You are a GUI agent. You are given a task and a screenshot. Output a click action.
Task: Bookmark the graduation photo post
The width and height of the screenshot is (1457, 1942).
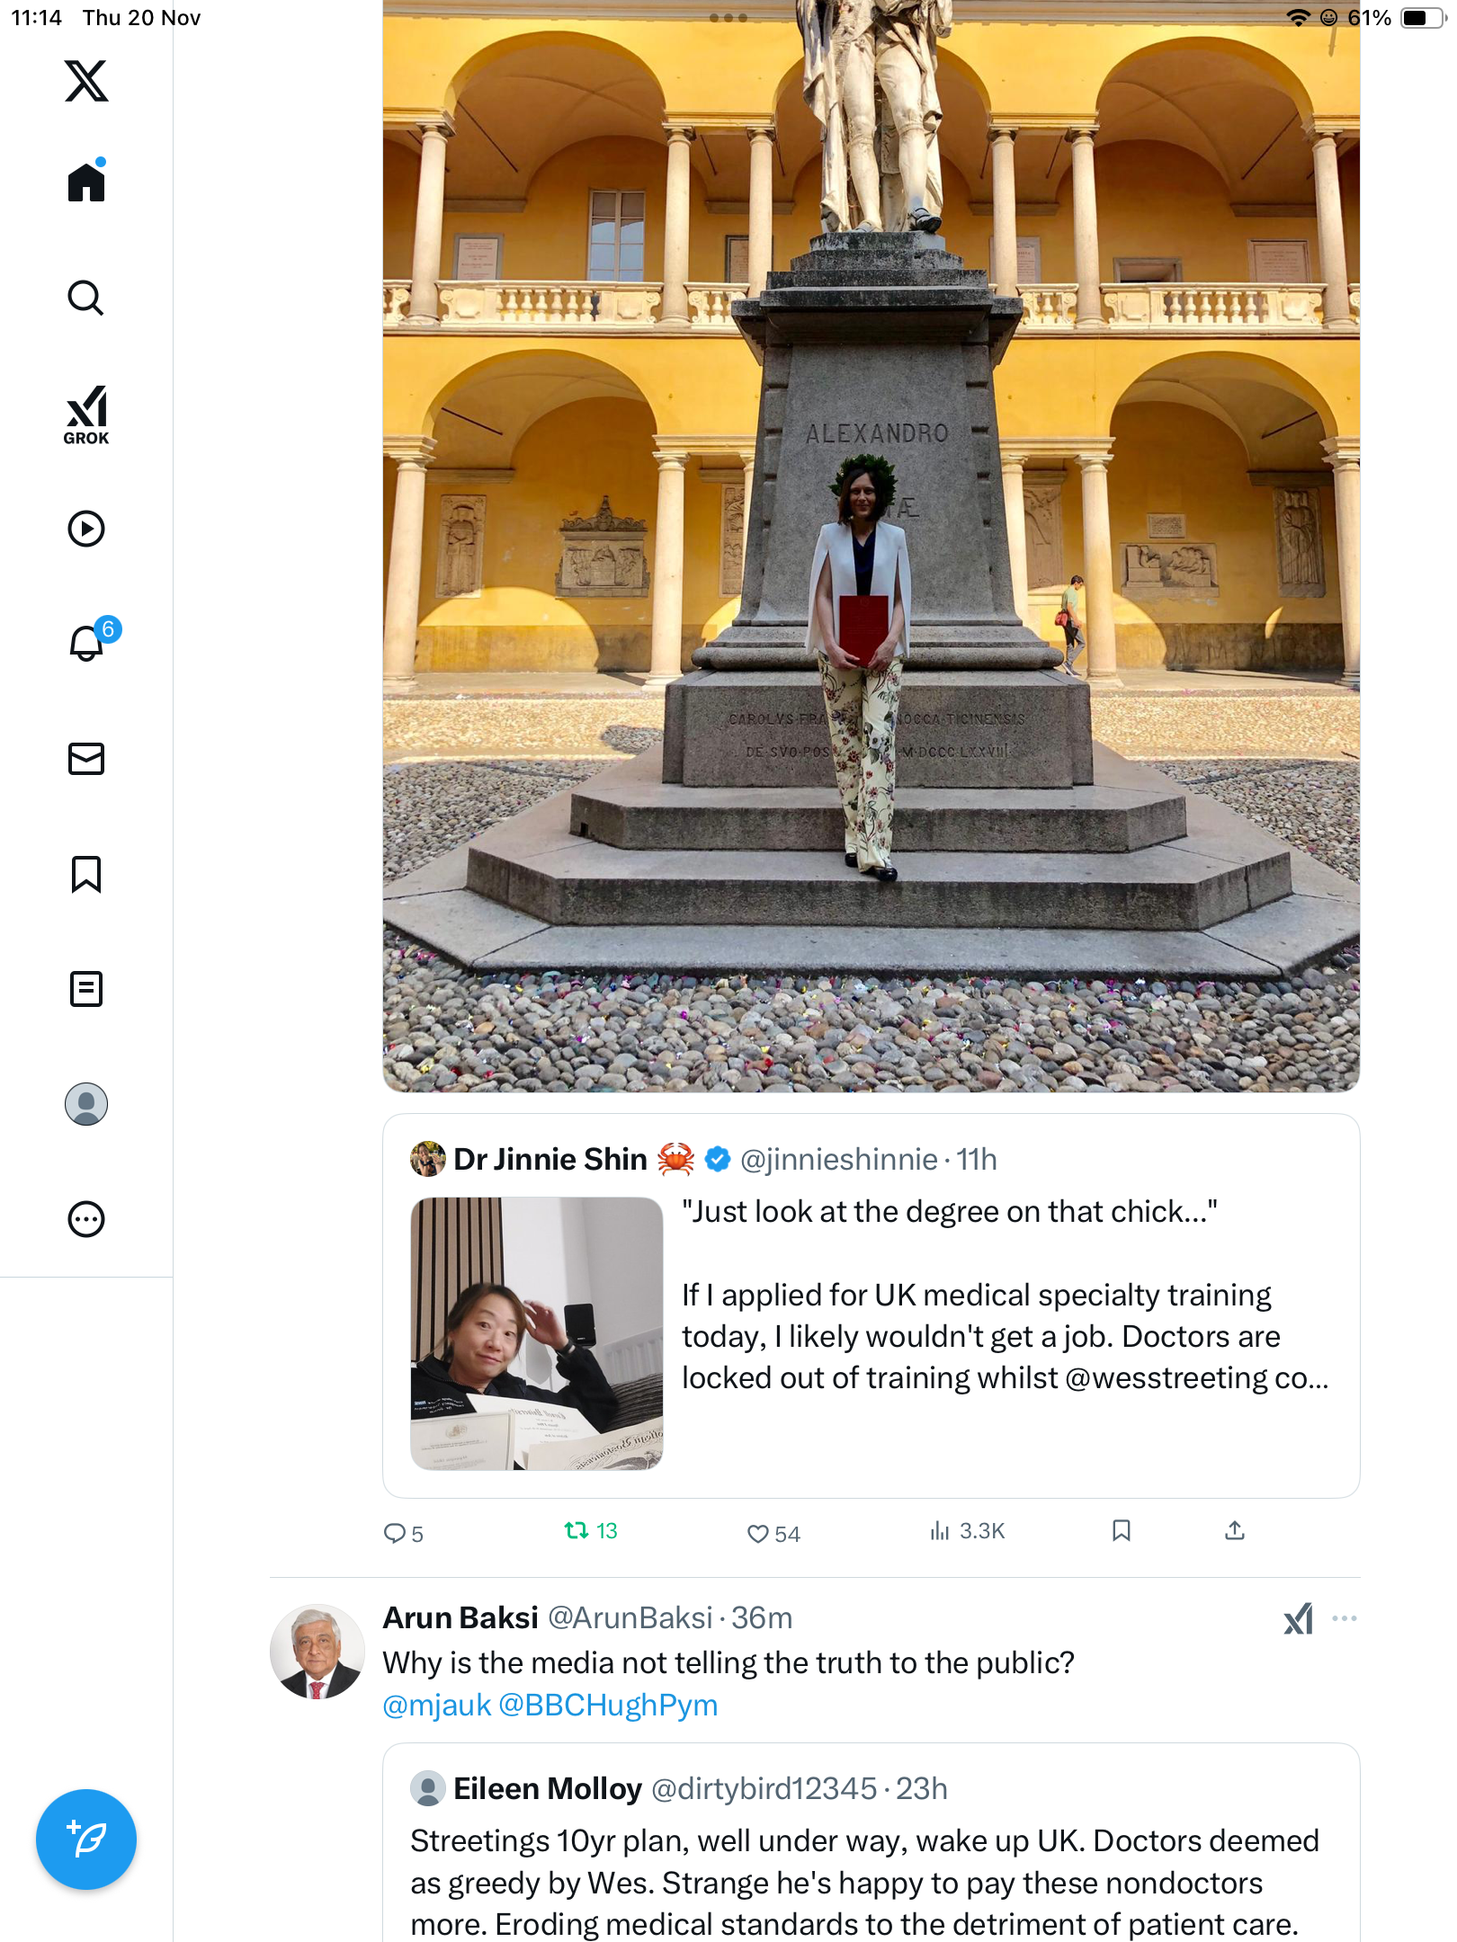1121,1531
